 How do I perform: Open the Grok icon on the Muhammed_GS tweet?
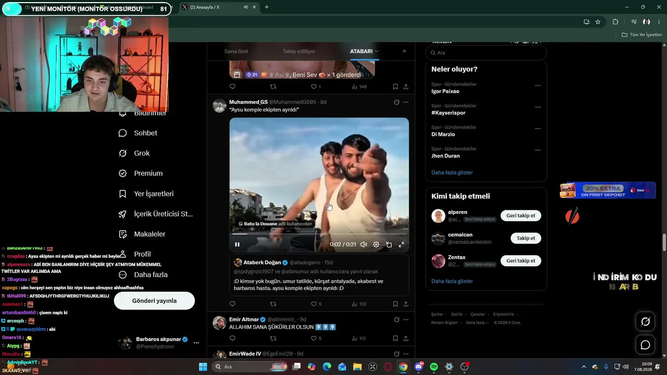[x=397, y=102]
